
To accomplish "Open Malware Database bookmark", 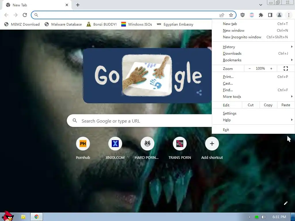I will pyautogui.click(x=63, y=24).
